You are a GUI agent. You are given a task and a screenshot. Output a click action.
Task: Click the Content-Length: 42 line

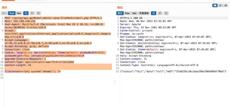18,65
